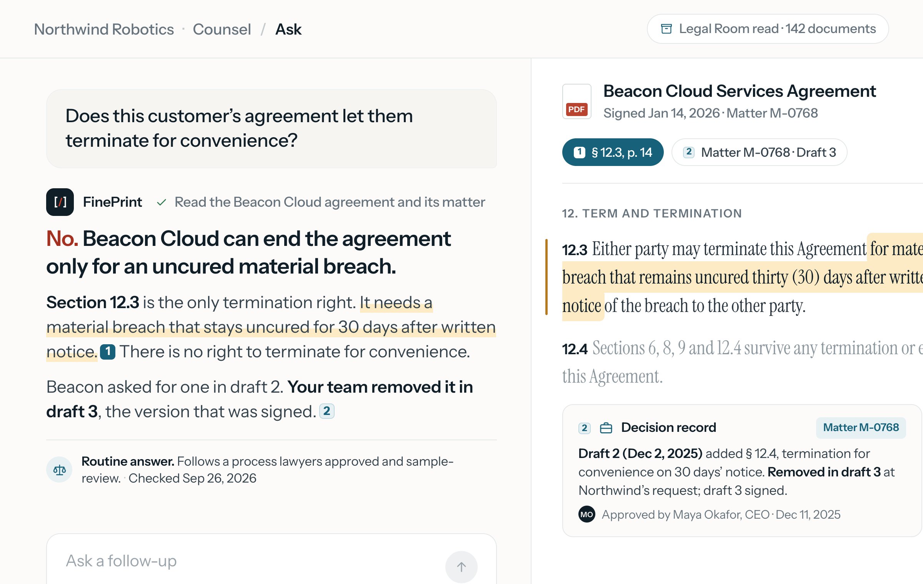
Task: Click 'Read the Beacon Cloud agreement and its matter'
Action: pyautogui.click(x=330, y=202)
